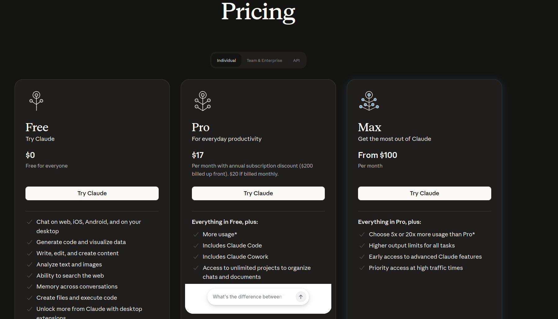Click Try Claude under Max plan
558x319 pixels.
(424, 193)
